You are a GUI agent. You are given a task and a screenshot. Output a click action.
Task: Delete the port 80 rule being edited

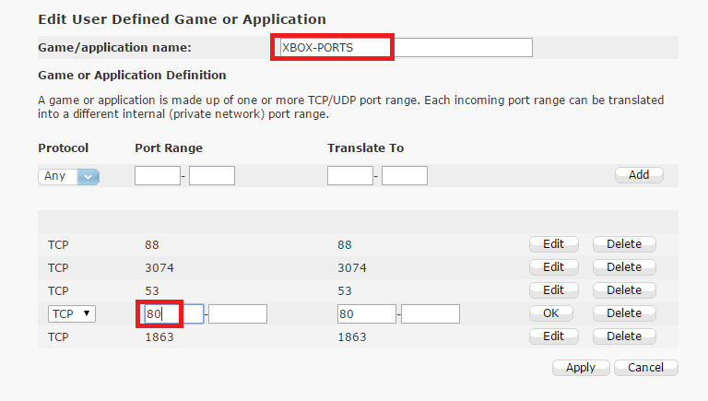coord(624,313)
